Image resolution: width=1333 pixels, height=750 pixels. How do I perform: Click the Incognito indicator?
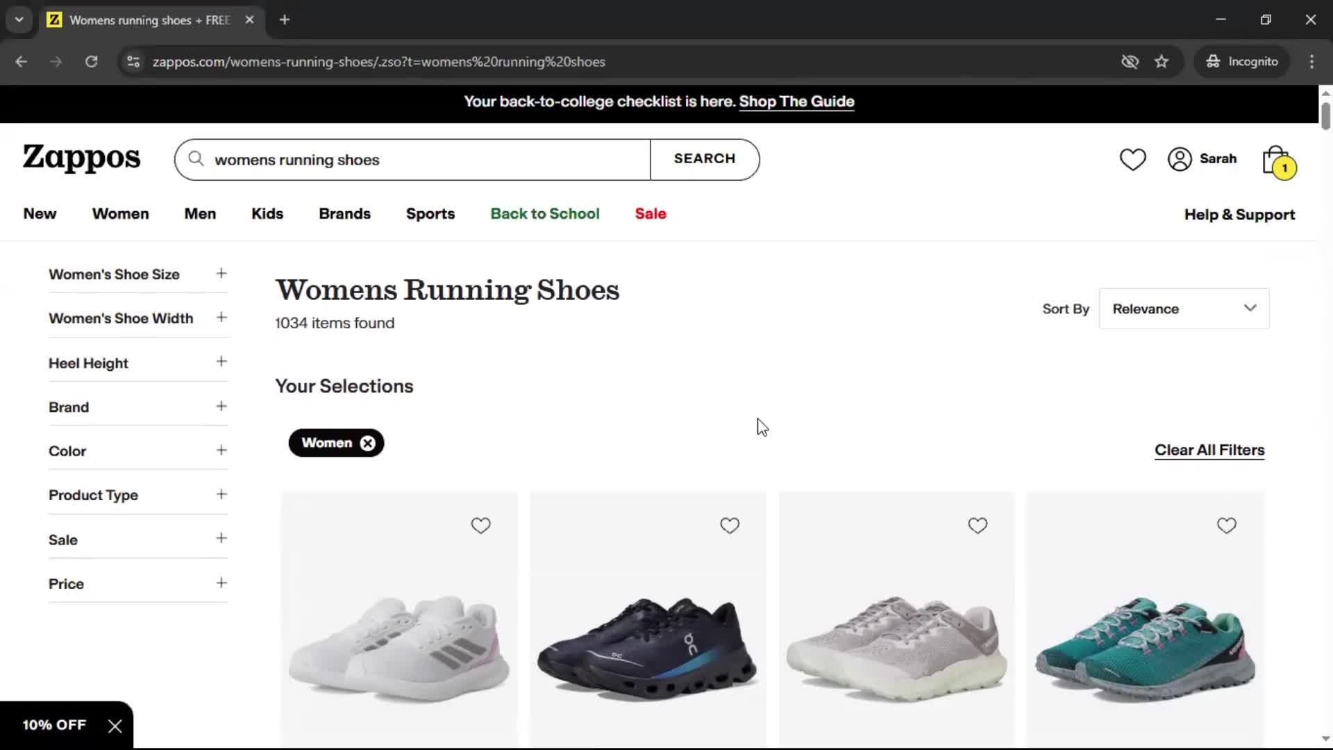coord(1242,62)
